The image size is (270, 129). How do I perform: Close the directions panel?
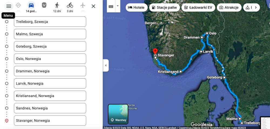pyautogui.click(x=93, y=6)
